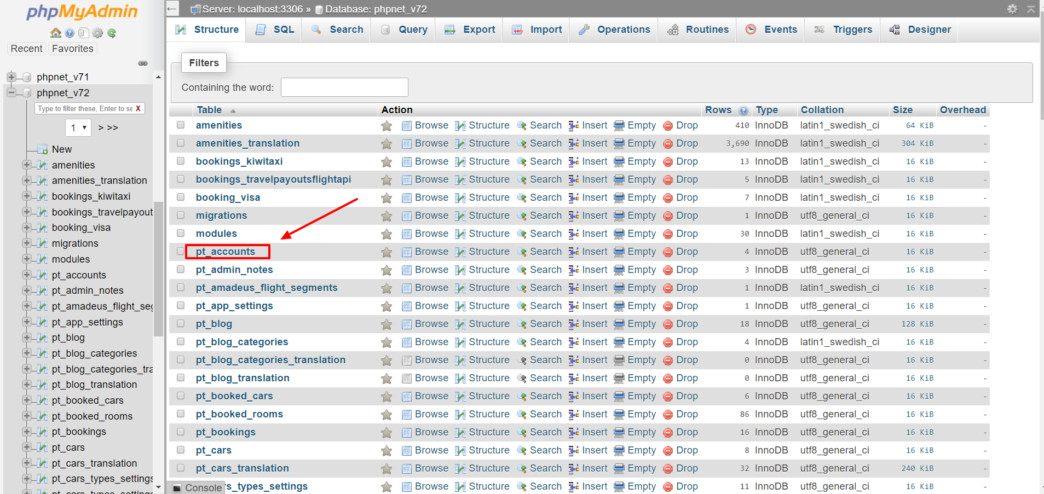Collapse the phpnet_v72 database tree node
The image size is (1044, 494).
11,92
